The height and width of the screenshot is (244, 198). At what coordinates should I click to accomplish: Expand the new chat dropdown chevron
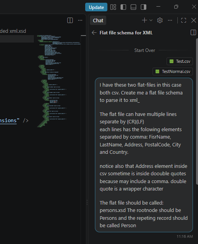point(151,20)
